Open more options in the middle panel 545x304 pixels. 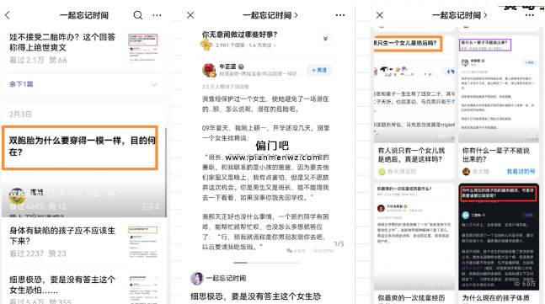coord(340,15)
